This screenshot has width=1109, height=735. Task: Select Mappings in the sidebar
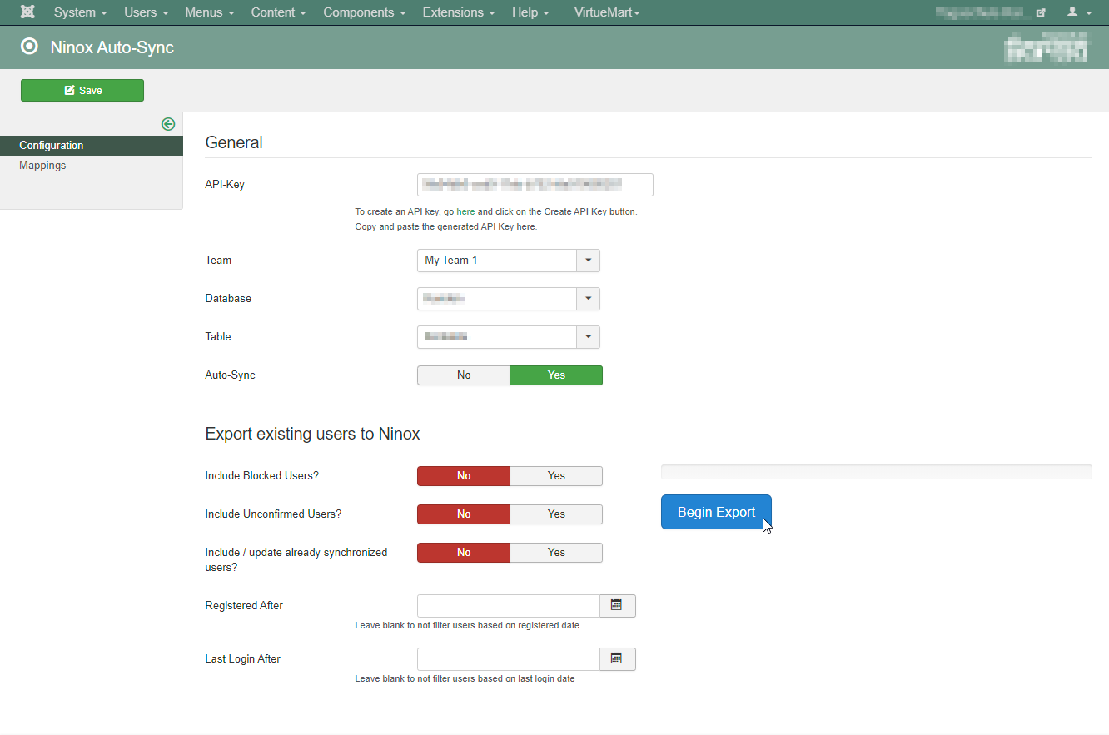(42, 166)
